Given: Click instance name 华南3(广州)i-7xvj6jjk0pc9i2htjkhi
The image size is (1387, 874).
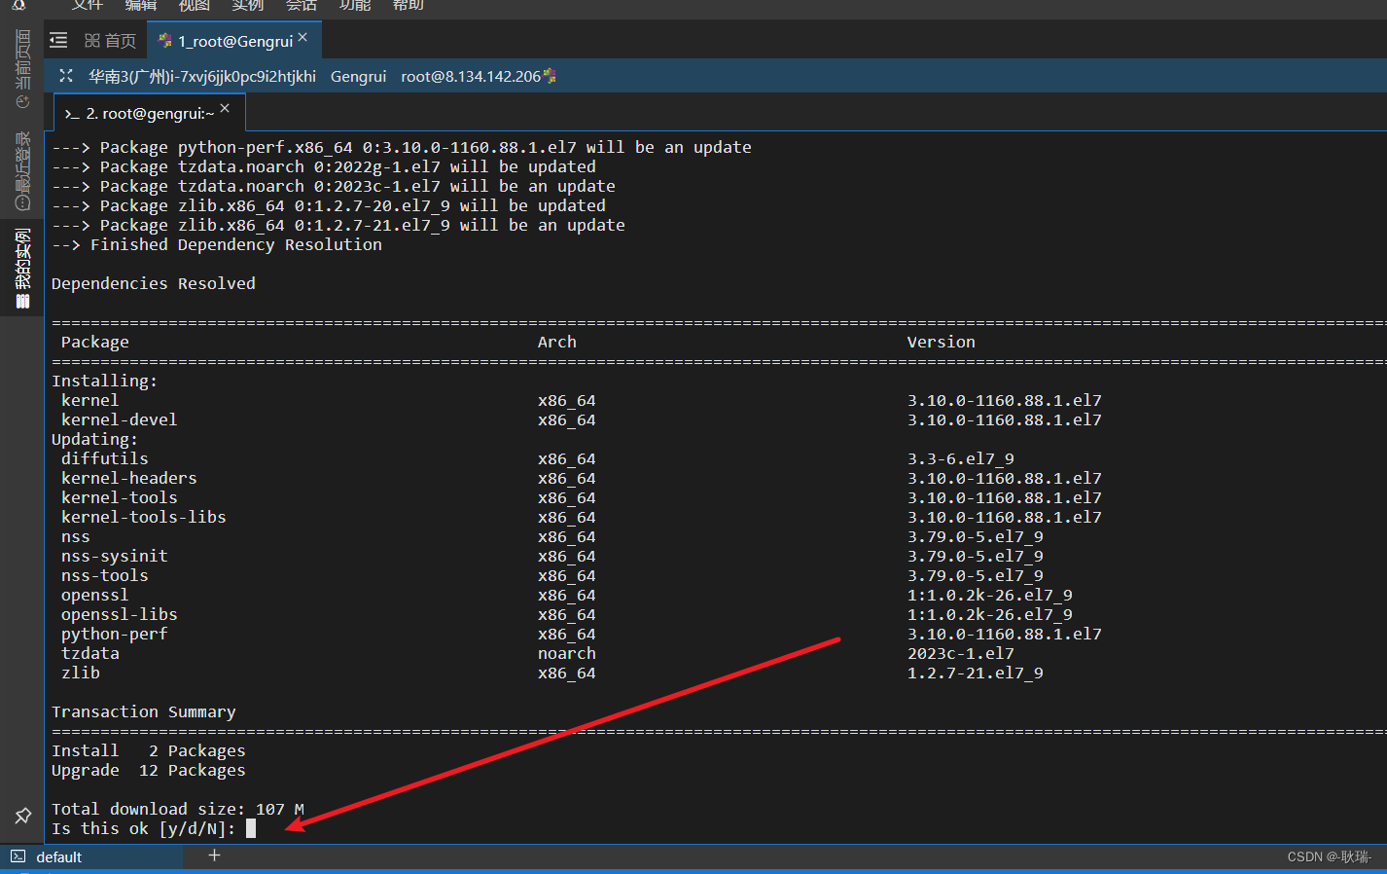Looking at the screenshot, I should pos(202,76).
